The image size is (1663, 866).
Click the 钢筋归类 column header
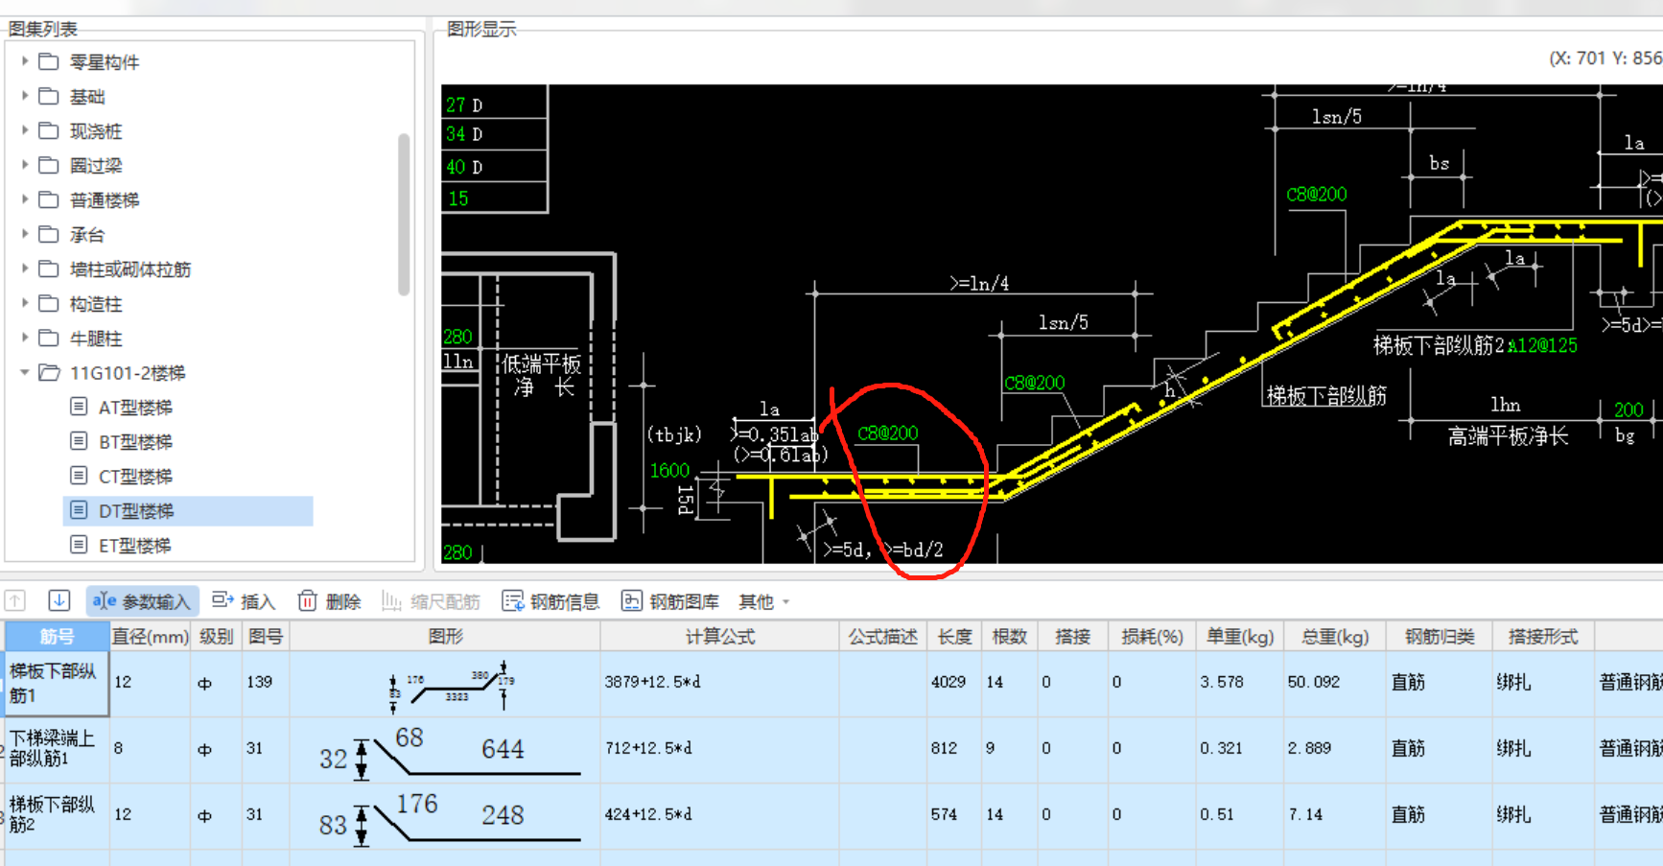(x=1439, y=636)
